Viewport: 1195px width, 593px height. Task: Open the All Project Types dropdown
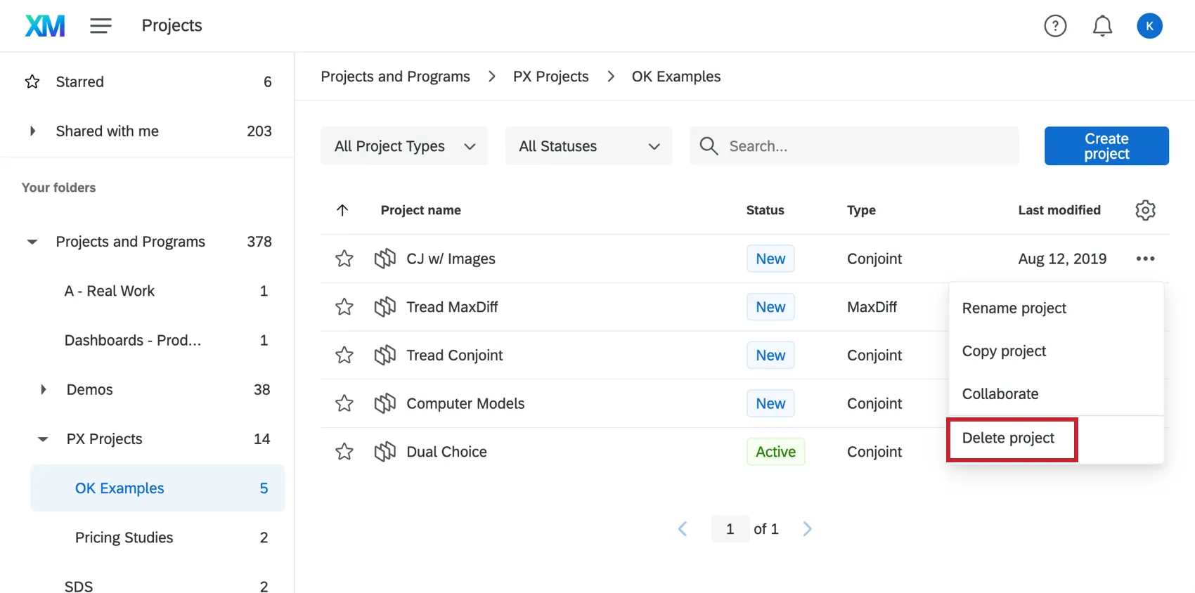[404, 146]
